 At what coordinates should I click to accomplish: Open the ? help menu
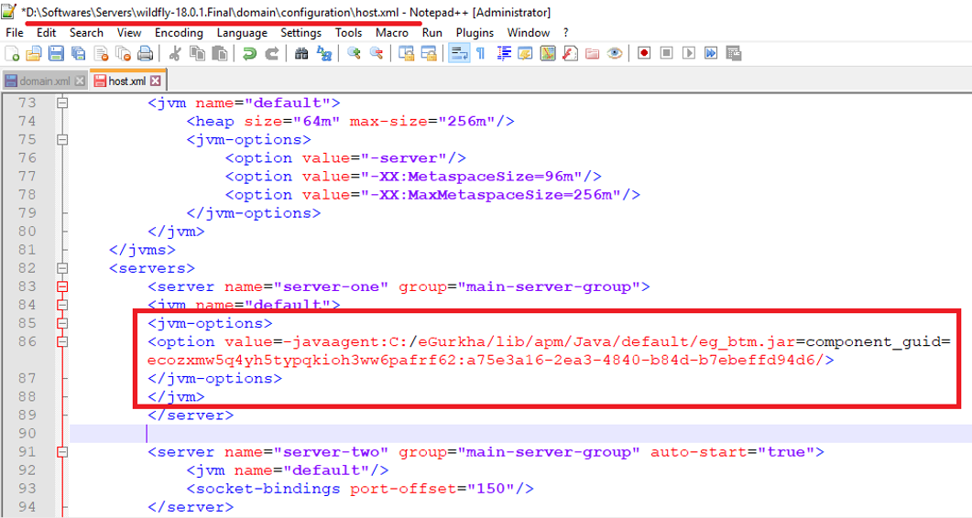coord(565,33)
